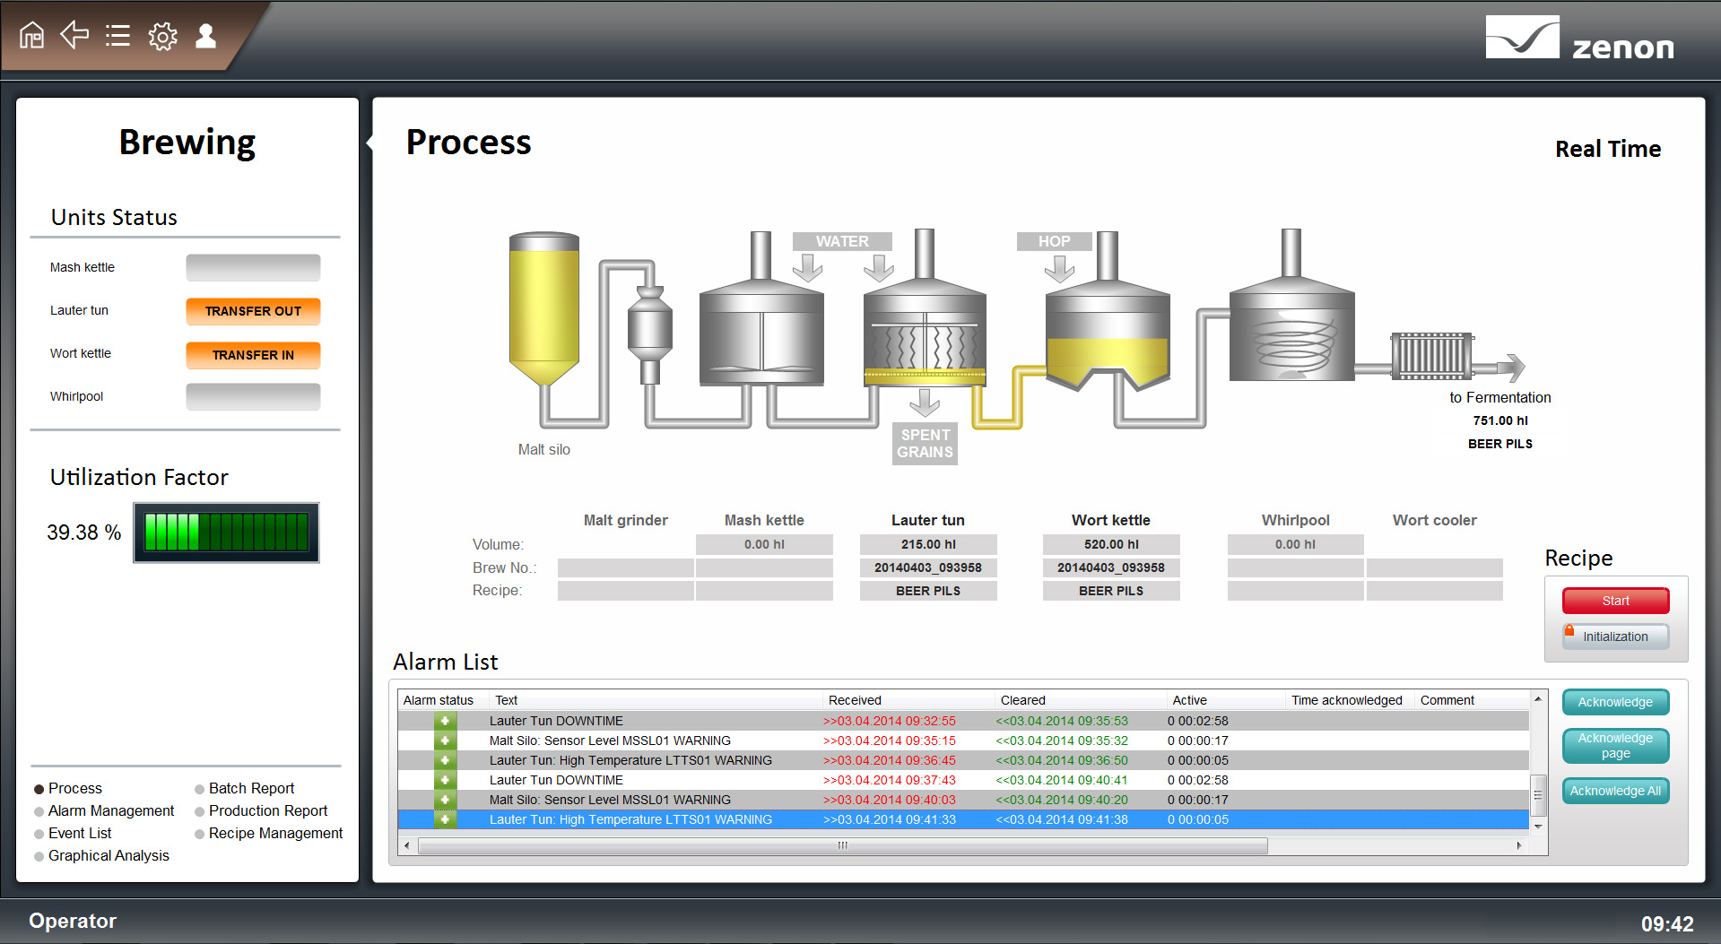The width and height of the screenshot is (1721, 944).
Task: Sort alarms by the Received column header
Action: (x=855, y=700)
